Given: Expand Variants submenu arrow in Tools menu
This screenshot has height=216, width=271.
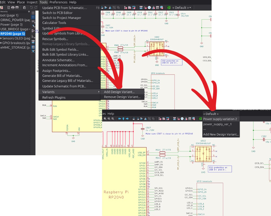Looking at the screenshot, I should point(99,92).
